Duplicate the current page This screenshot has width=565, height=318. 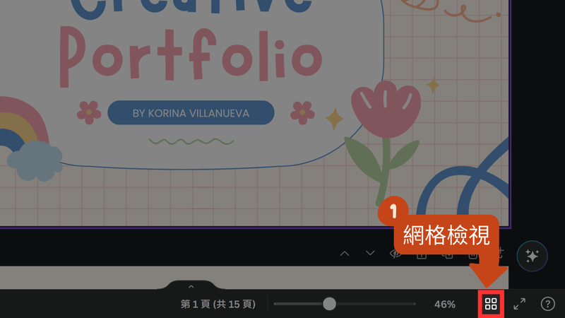click(x=447, y=254)
